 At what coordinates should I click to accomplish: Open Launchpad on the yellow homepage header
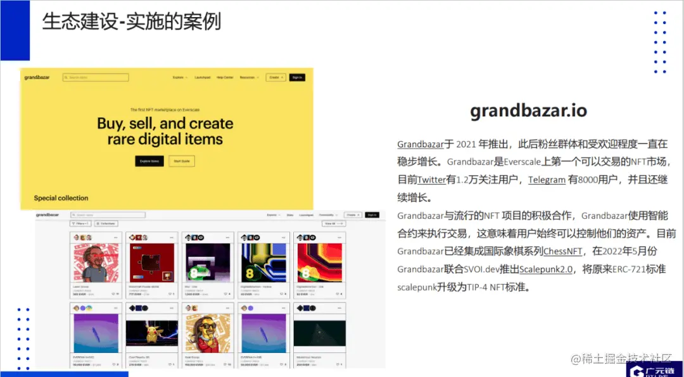tap(203, 78)
